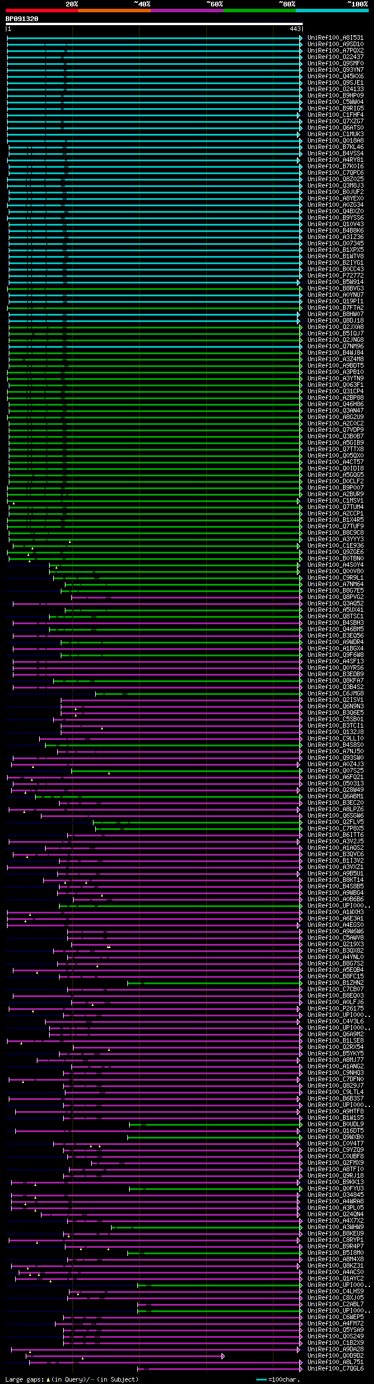This screenshot has height=1384, width=374.
Task: Select hit label UniRef100_P72772
Action: 335,276
